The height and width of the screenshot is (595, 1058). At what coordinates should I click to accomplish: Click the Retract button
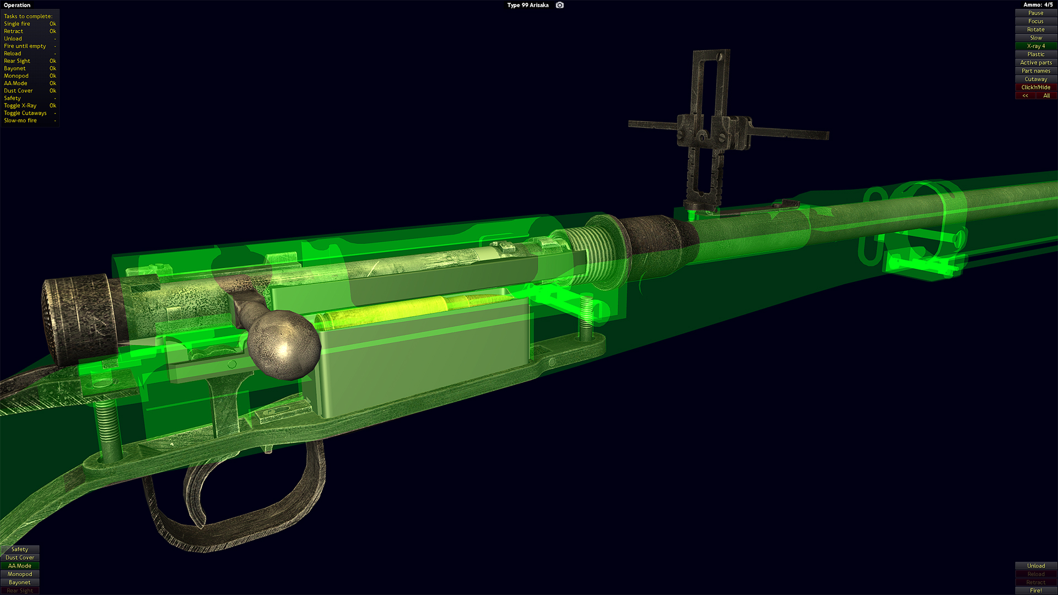tap(1035, 582)
